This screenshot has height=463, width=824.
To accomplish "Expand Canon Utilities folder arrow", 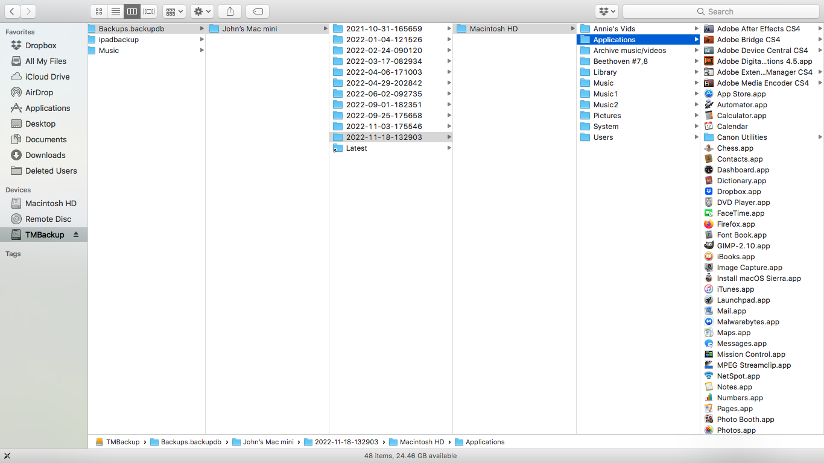I will pos(820,137).
